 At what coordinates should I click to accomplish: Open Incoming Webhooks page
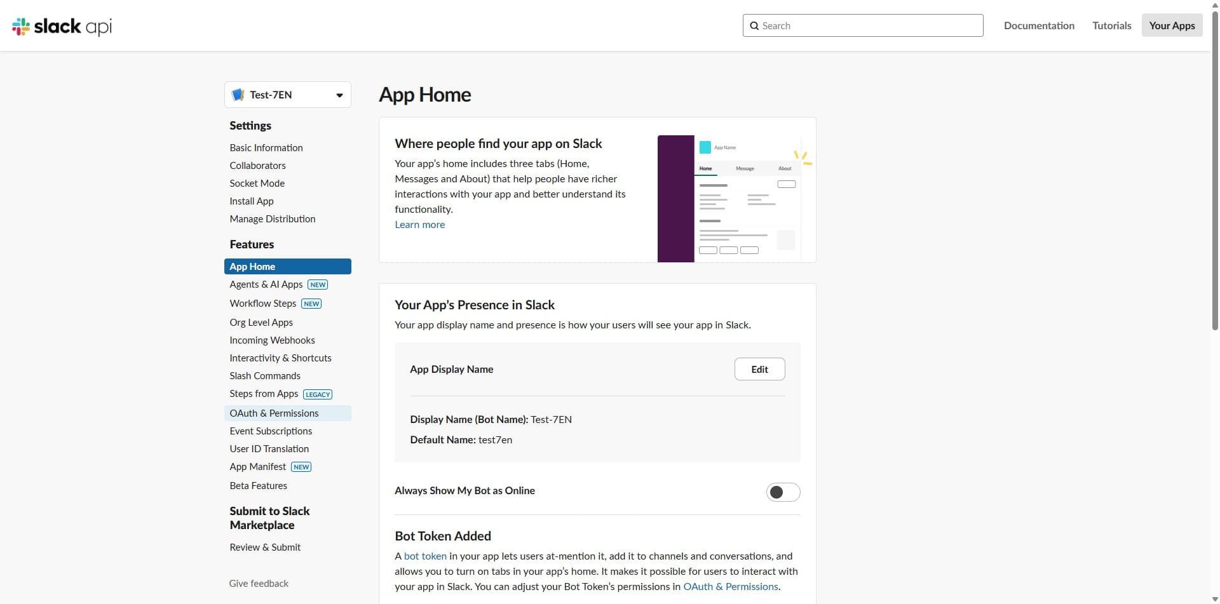pos(272,340)
